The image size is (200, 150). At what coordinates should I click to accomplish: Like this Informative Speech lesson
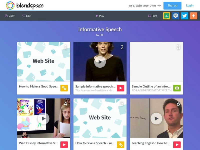[x=26, y=16]
